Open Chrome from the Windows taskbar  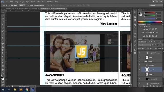27,90
